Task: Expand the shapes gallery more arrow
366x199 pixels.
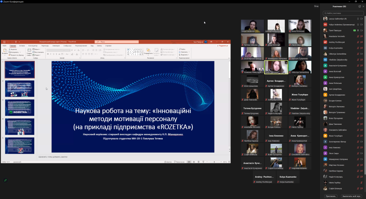Action: pos(143,54)
